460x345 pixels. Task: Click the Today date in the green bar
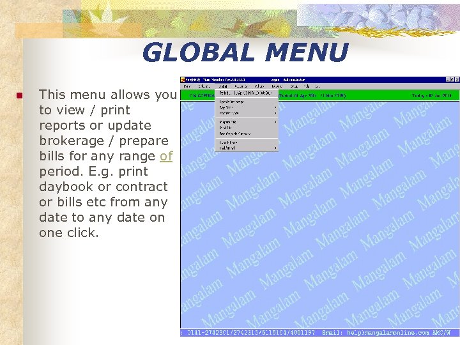tap(431, 96)
